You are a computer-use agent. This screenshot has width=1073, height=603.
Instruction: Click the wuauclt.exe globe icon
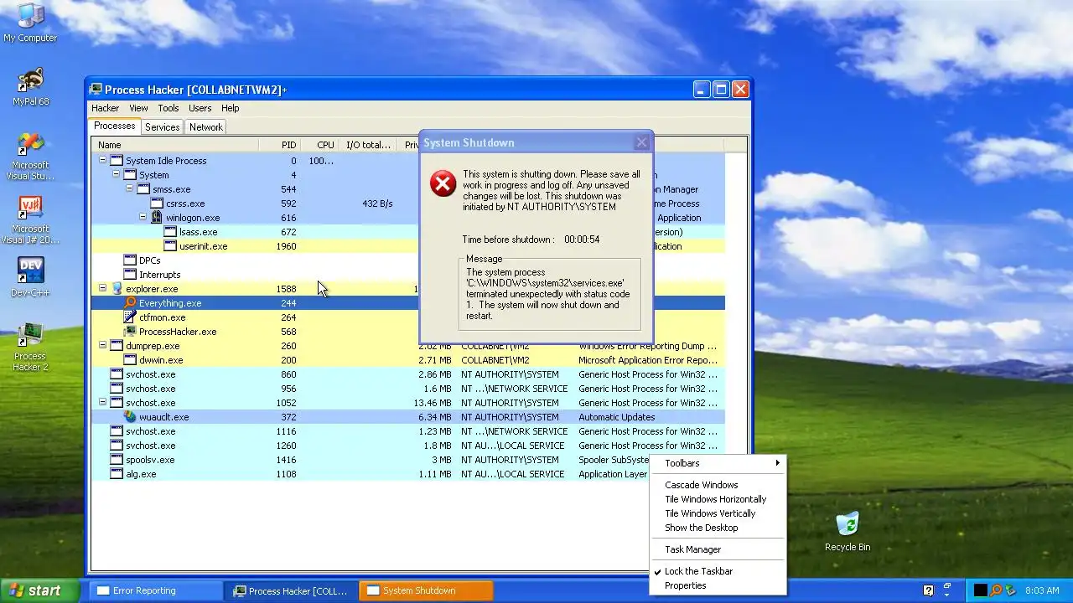click(130, 417)
